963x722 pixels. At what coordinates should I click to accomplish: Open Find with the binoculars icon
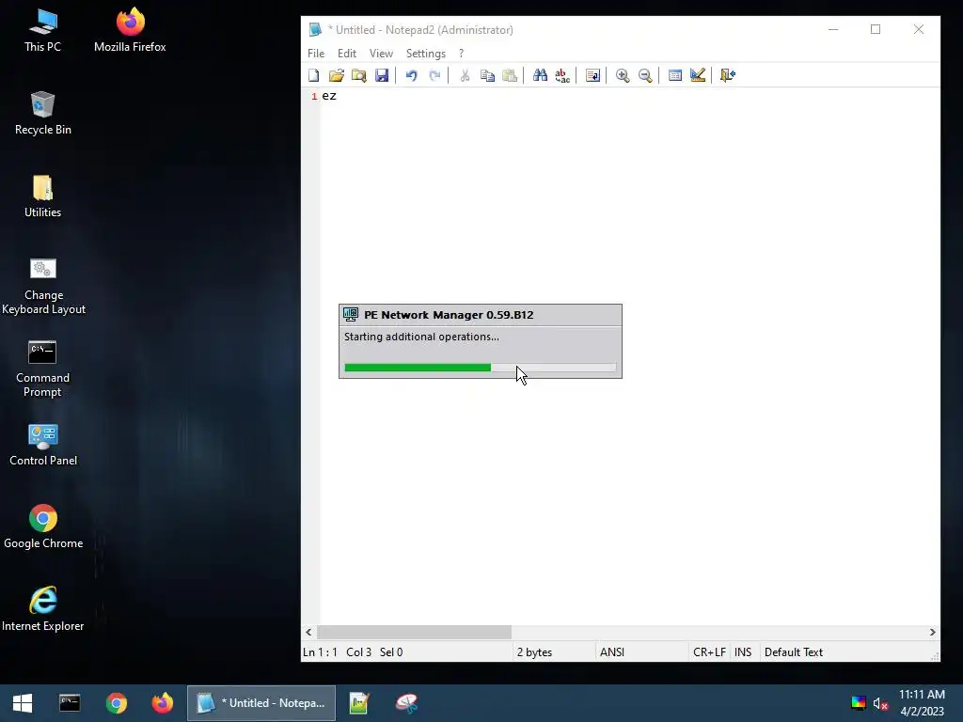(540, 75)
